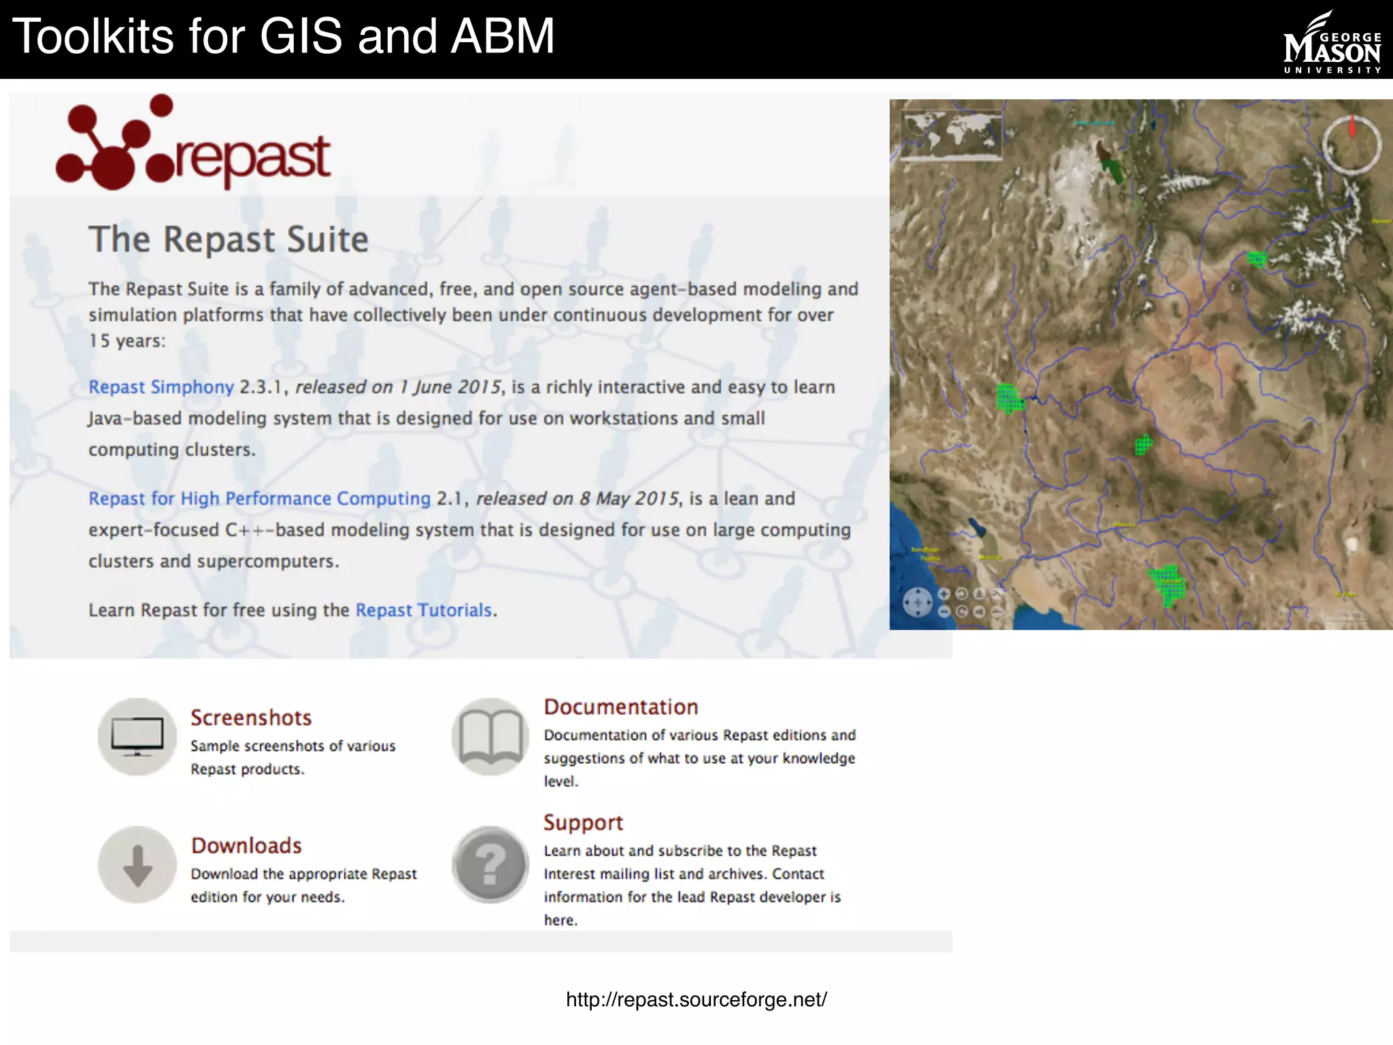Screen dimensions: 1393x1045
Task: Click the Repast logo
Action: (193, 144)
